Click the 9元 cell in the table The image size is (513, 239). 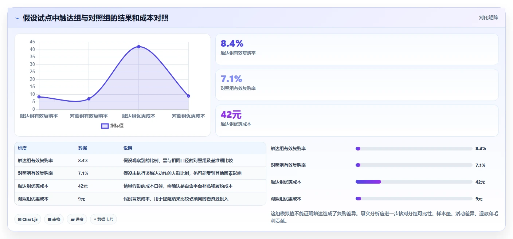[82, 199]
